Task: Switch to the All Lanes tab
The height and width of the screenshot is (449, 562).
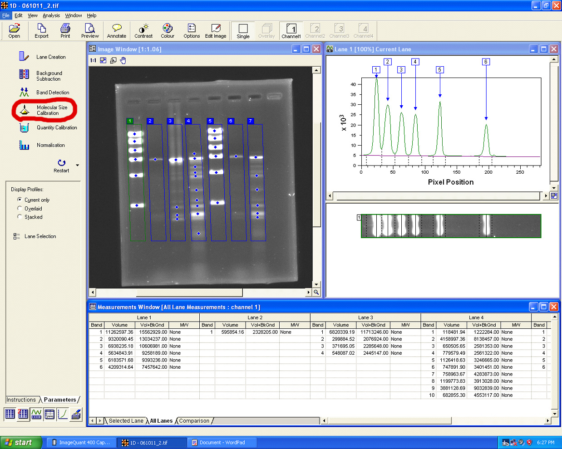Action: point(161,421)
